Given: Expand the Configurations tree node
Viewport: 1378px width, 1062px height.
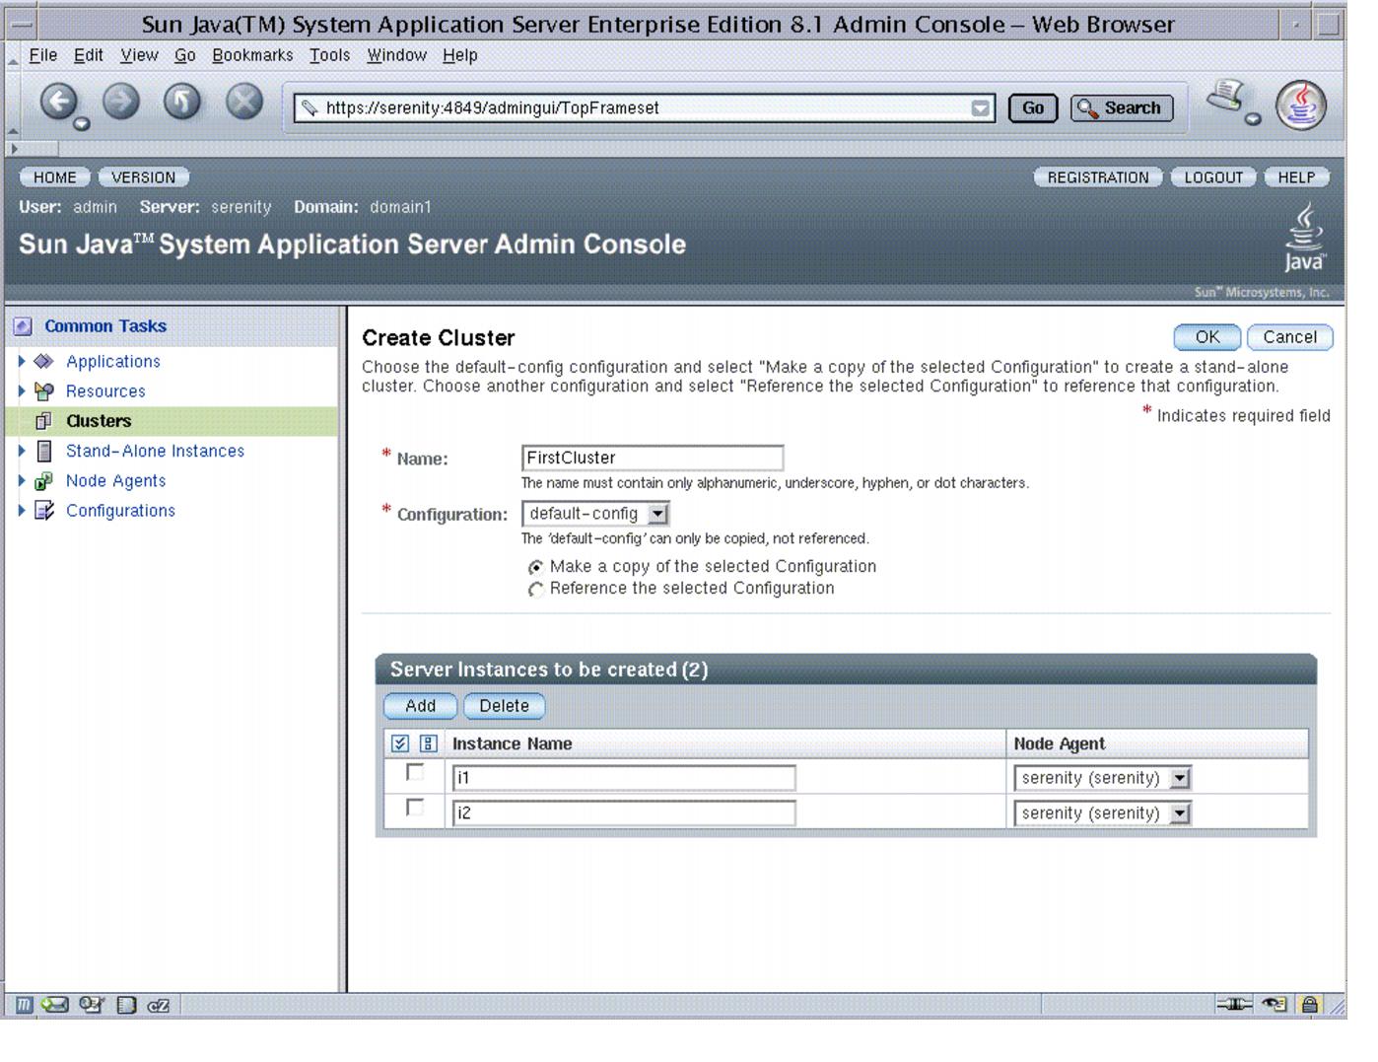Looking at the screenshot, I should 22,510.
